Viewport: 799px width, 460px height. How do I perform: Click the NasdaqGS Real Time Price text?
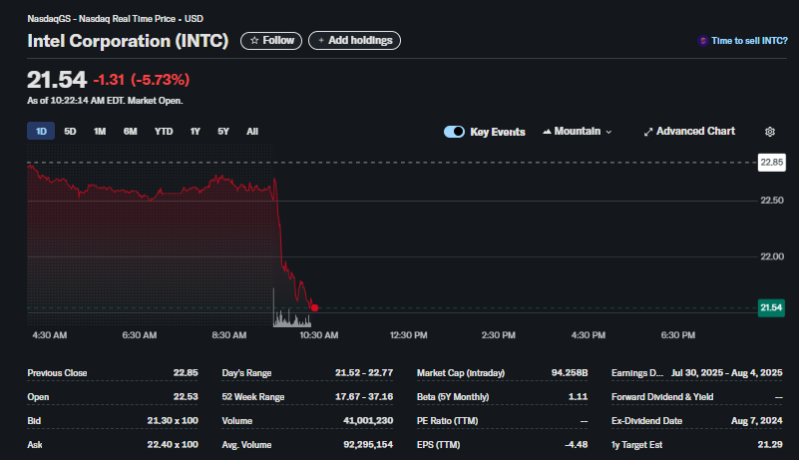coord(115,19)
